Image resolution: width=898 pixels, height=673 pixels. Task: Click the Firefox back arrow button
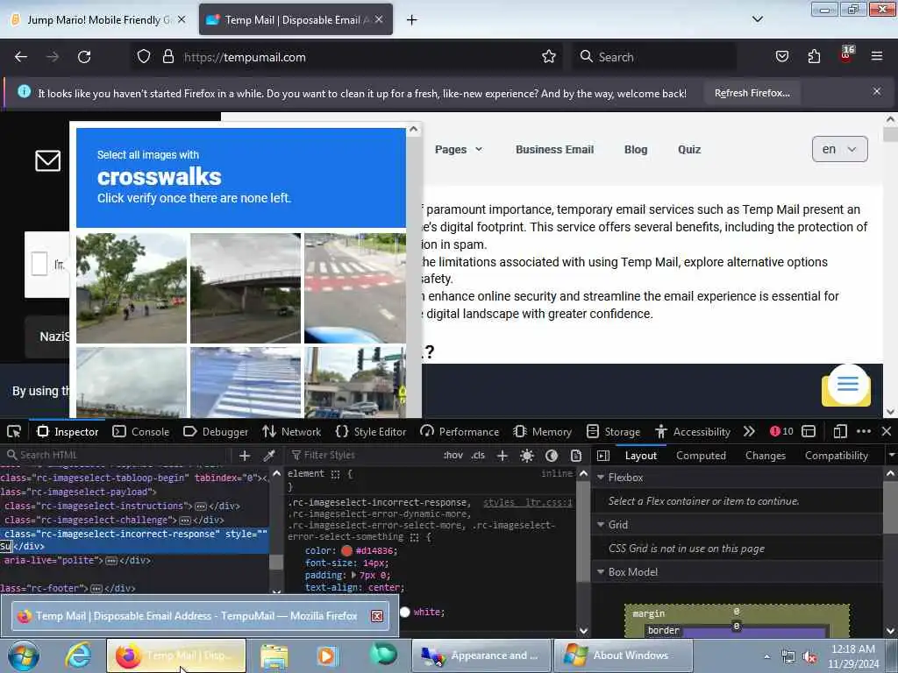click(21, 57)
